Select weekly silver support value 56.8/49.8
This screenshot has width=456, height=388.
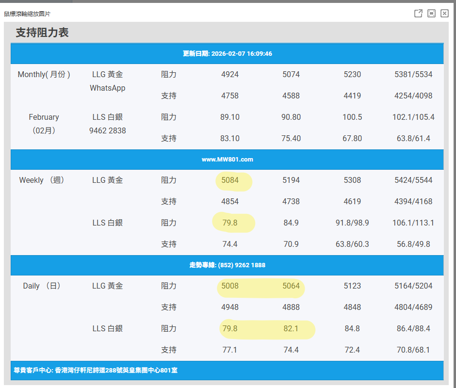pyautogui.click(x=413, y=244)
